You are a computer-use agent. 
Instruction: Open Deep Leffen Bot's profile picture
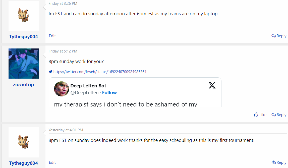pyautogui.click(x=62, y=89)
